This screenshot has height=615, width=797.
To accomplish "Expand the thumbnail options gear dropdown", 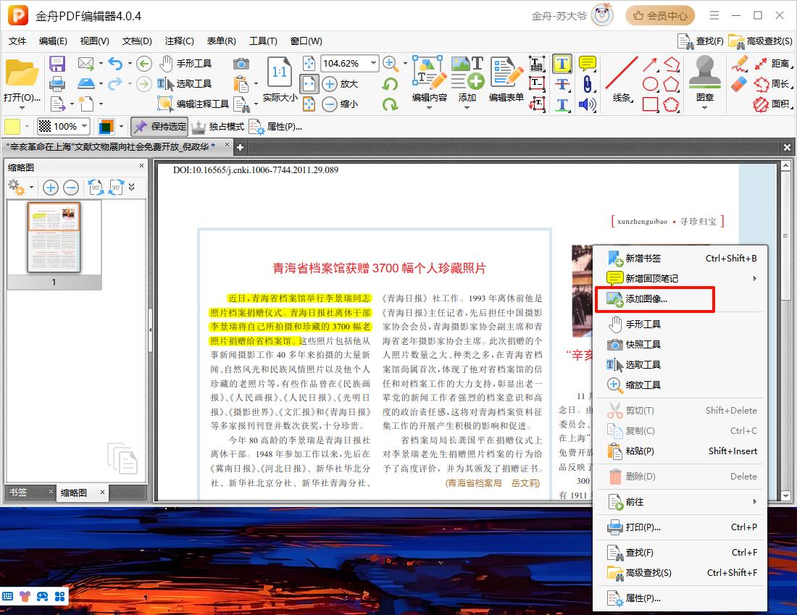I will (31, 188).
